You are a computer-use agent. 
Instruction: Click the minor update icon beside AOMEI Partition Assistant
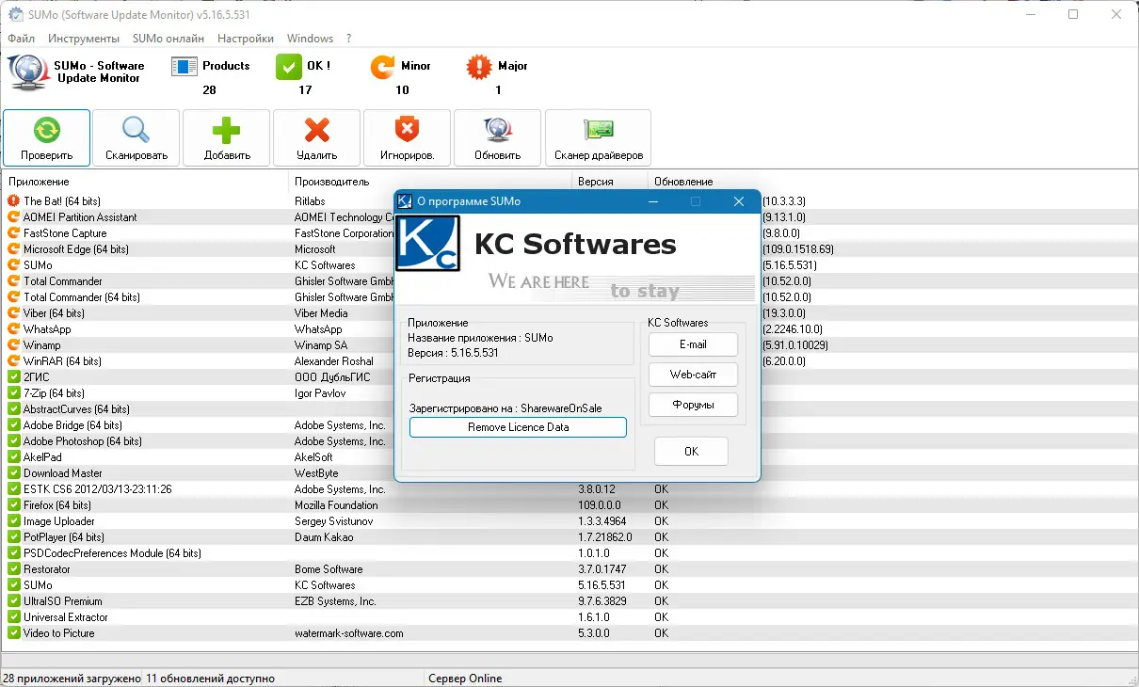(x=13, y=217)
